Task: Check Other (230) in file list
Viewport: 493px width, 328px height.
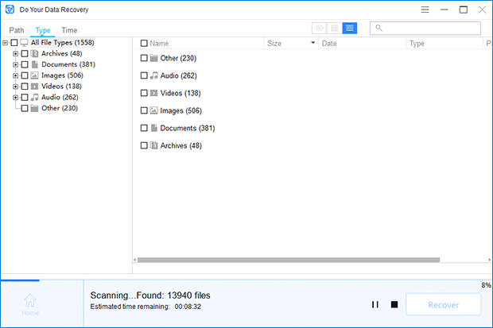Action: pyautogui.click(x=144, y=58)
